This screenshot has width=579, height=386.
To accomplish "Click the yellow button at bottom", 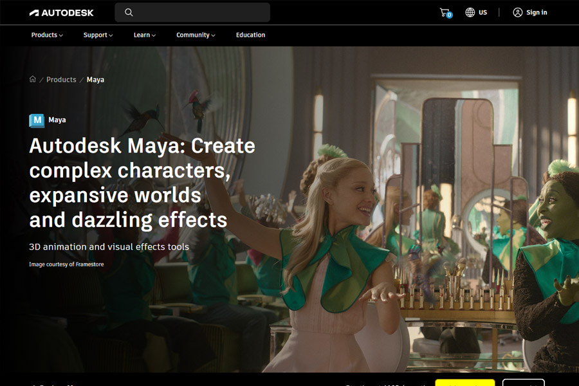I will (465, 383).
